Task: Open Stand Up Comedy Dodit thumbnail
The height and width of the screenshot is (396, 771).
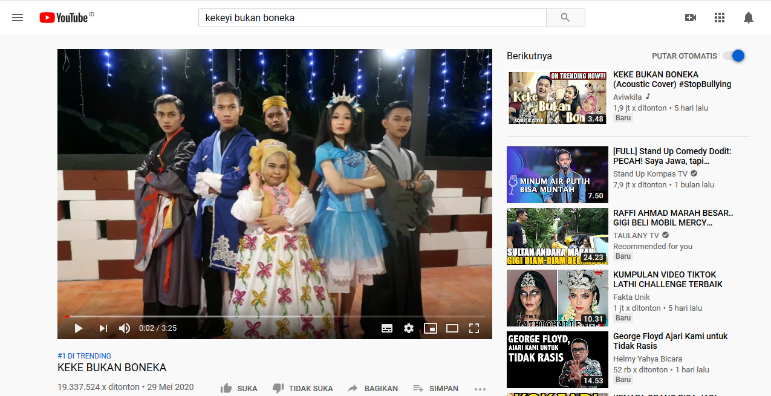Action: [x=558, y=175]
